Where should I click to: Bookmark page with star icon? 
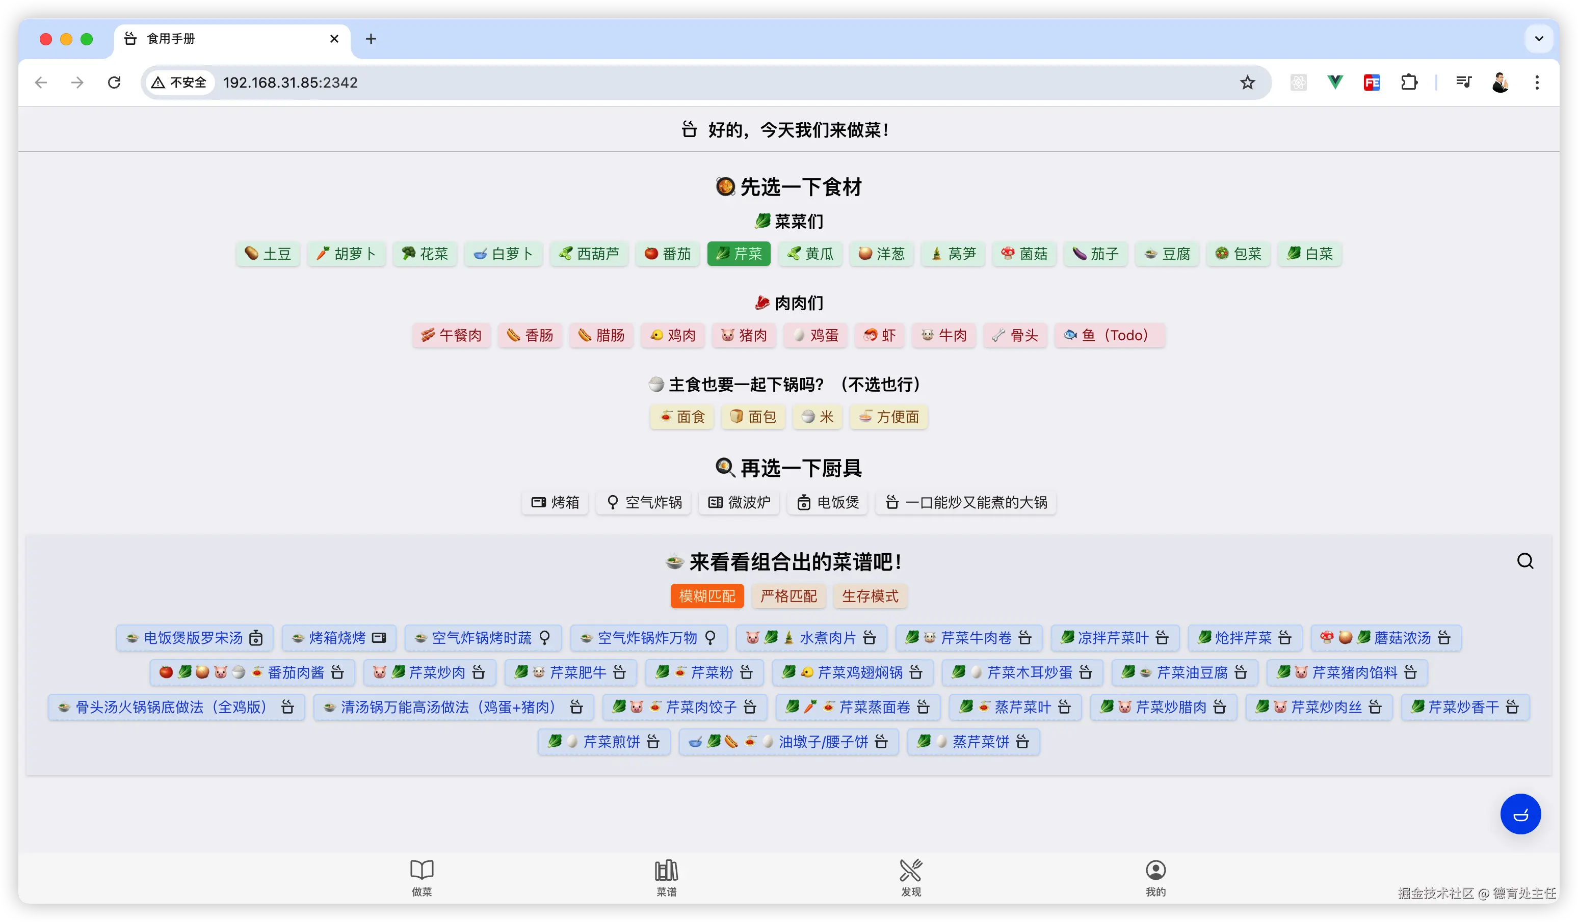pyautogui.click(x=1247, y=83)
